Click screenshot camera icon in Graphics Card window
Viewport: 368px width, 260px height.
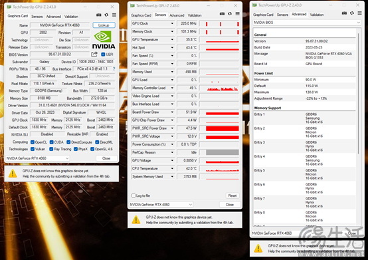coord(99,15)
